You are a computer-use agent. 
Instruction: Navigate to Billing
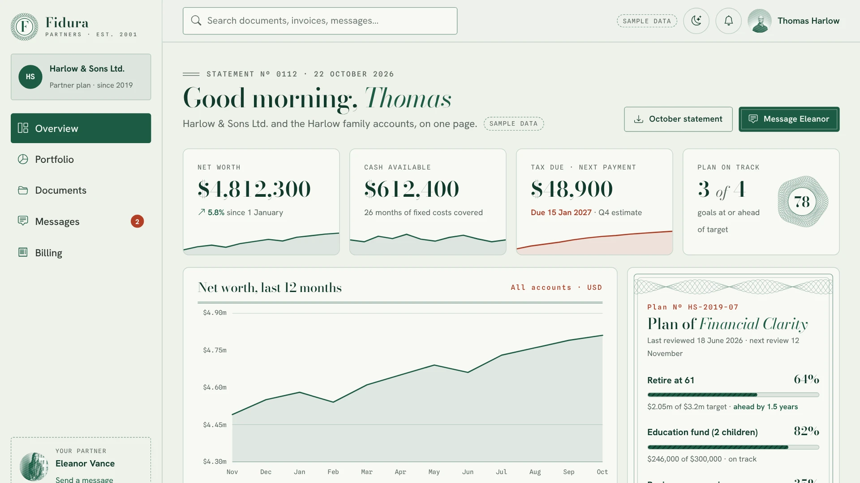(x=81, y=253)
